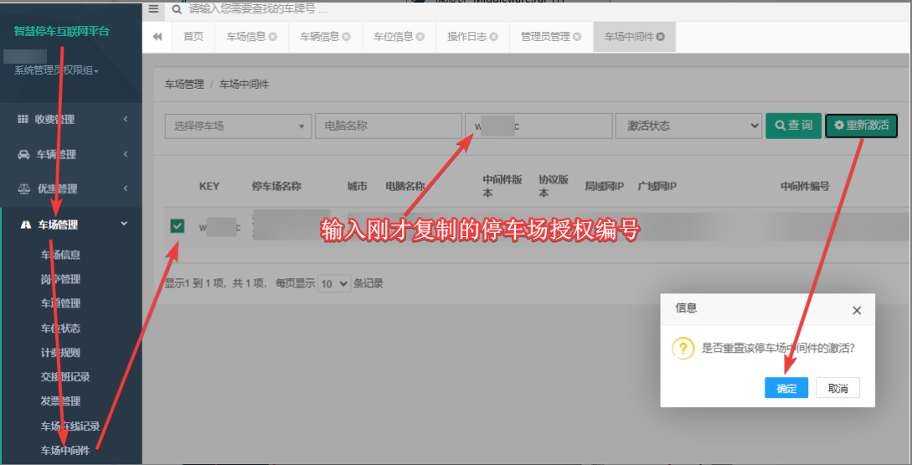Close the 车辆信息 tab via its x icon
The image size is (912, 465).
click(x=346, y=37)
